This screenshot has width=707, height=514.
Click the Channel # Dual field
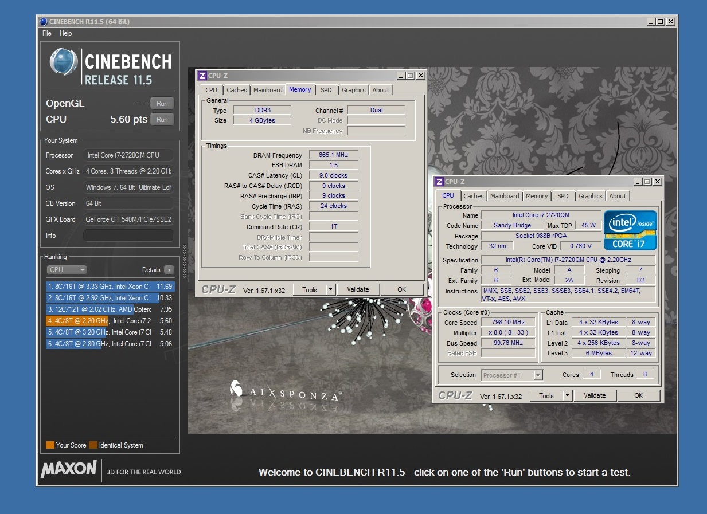pyautogui.click(x=376, y=110)
